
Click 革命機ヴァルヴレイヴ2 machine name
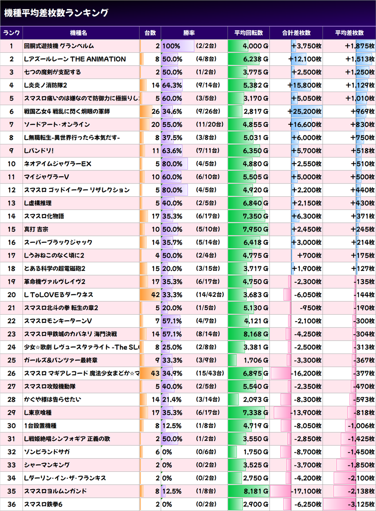point(55,281)
